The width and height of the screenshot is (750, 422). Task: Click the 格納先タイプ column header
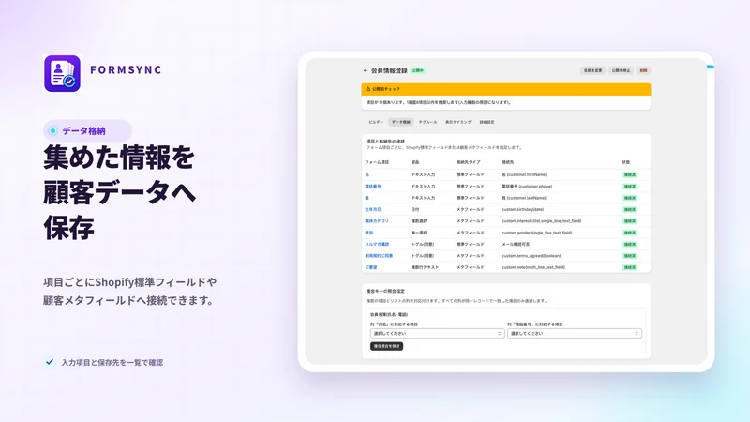(468, 162)
